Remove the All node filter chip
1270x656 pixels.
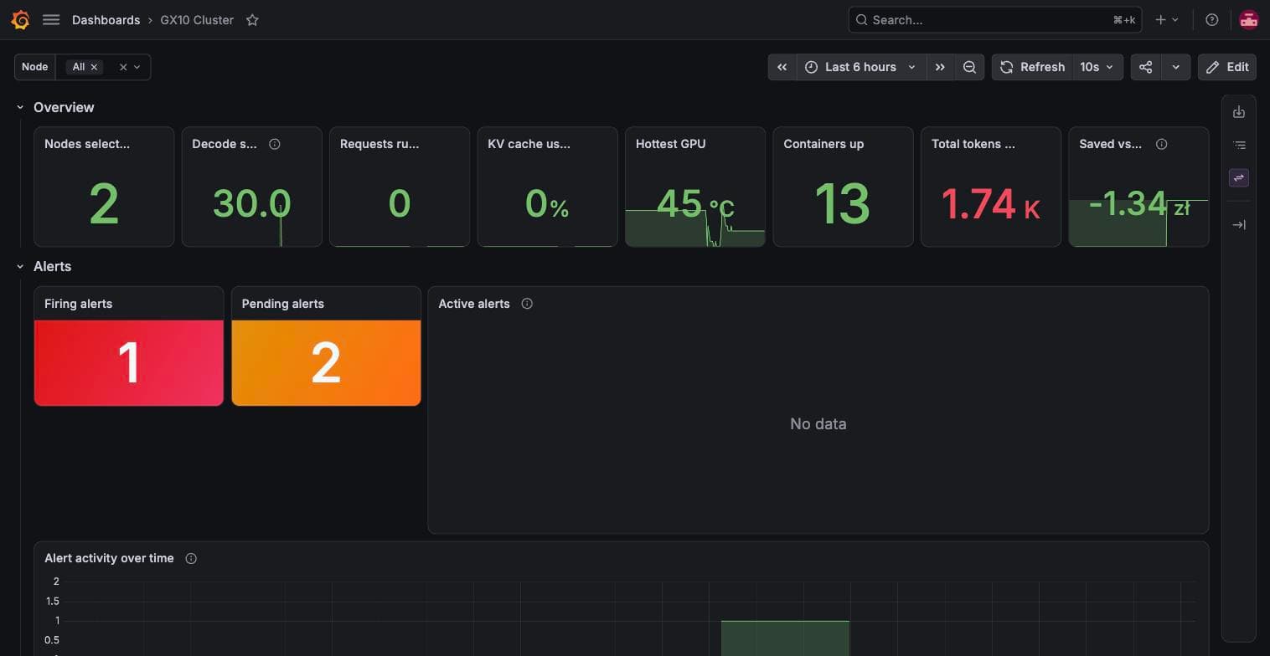[94, 67]
